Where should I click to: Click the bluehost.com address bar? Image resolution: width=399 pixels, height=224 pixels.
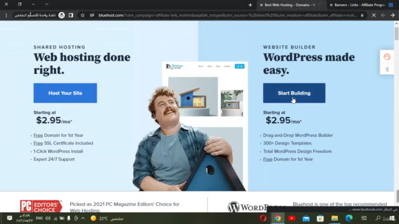tap(228, 15)
